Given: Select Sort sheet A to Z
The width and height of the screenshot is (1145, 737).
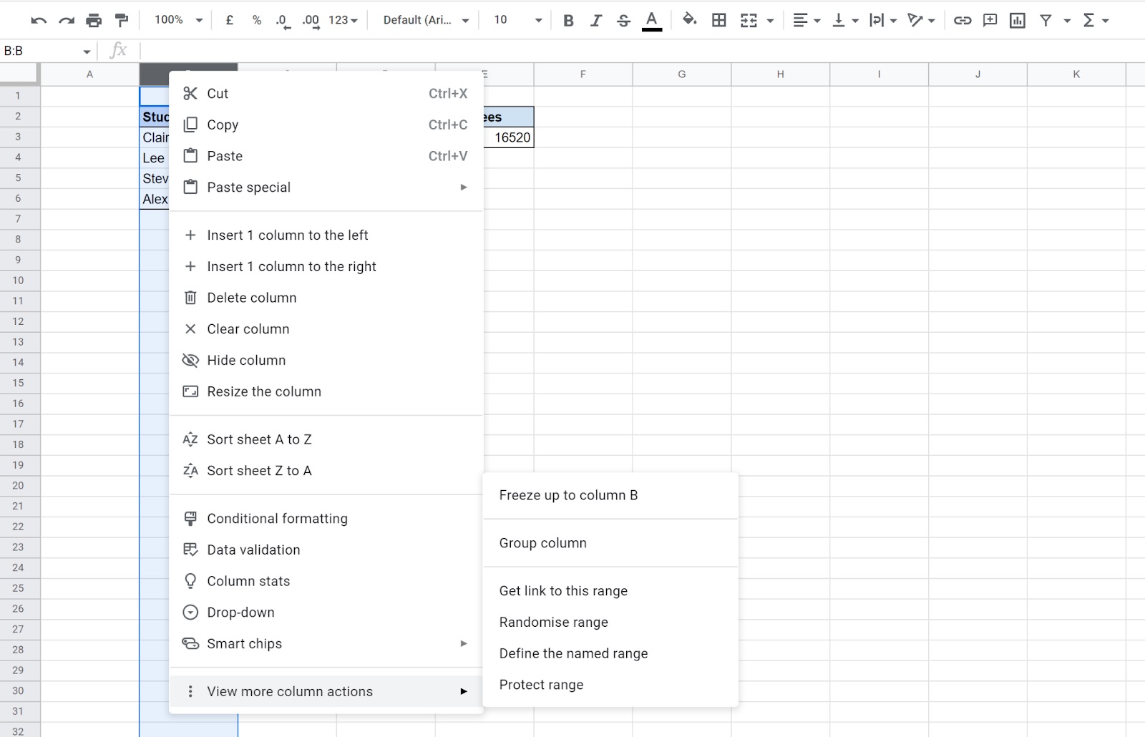Looking at the screenshot, I should (x=259, y=439).
